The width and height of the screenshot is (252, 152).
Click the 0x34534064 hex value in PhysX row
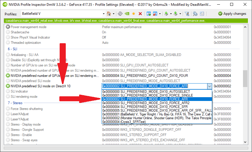222,37
